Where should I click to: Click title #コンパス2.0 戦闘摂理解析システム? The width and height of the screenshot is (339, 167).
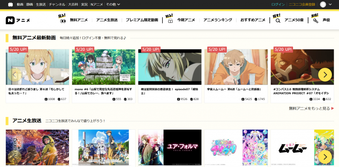click(301, 91)
